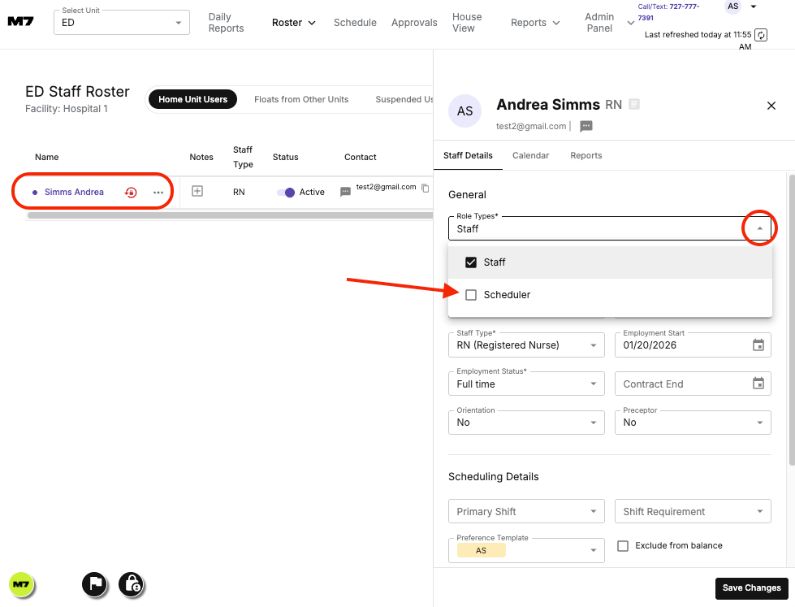The image size is (795, 607).
Task: Toggle the Active status switch
Action: click(285, 193)
